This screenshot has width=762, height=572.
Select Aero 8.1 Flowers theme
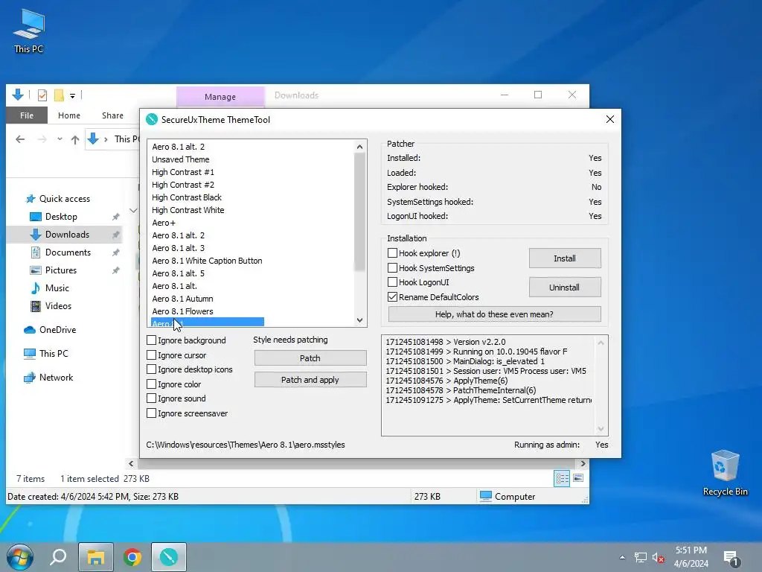tap(182, 311)
